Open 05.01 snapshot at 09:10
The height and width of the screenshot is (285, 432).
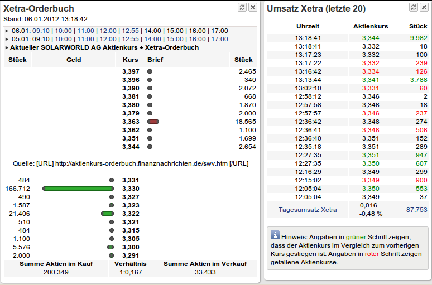[x=41, y=39]
